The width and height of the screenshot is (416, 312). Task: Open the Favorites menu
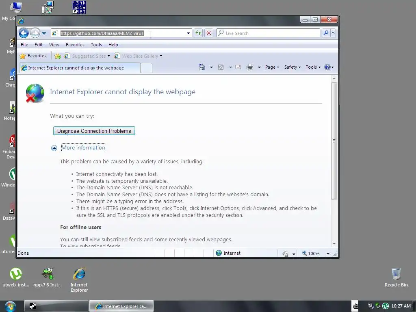click(x=75, y=45)
